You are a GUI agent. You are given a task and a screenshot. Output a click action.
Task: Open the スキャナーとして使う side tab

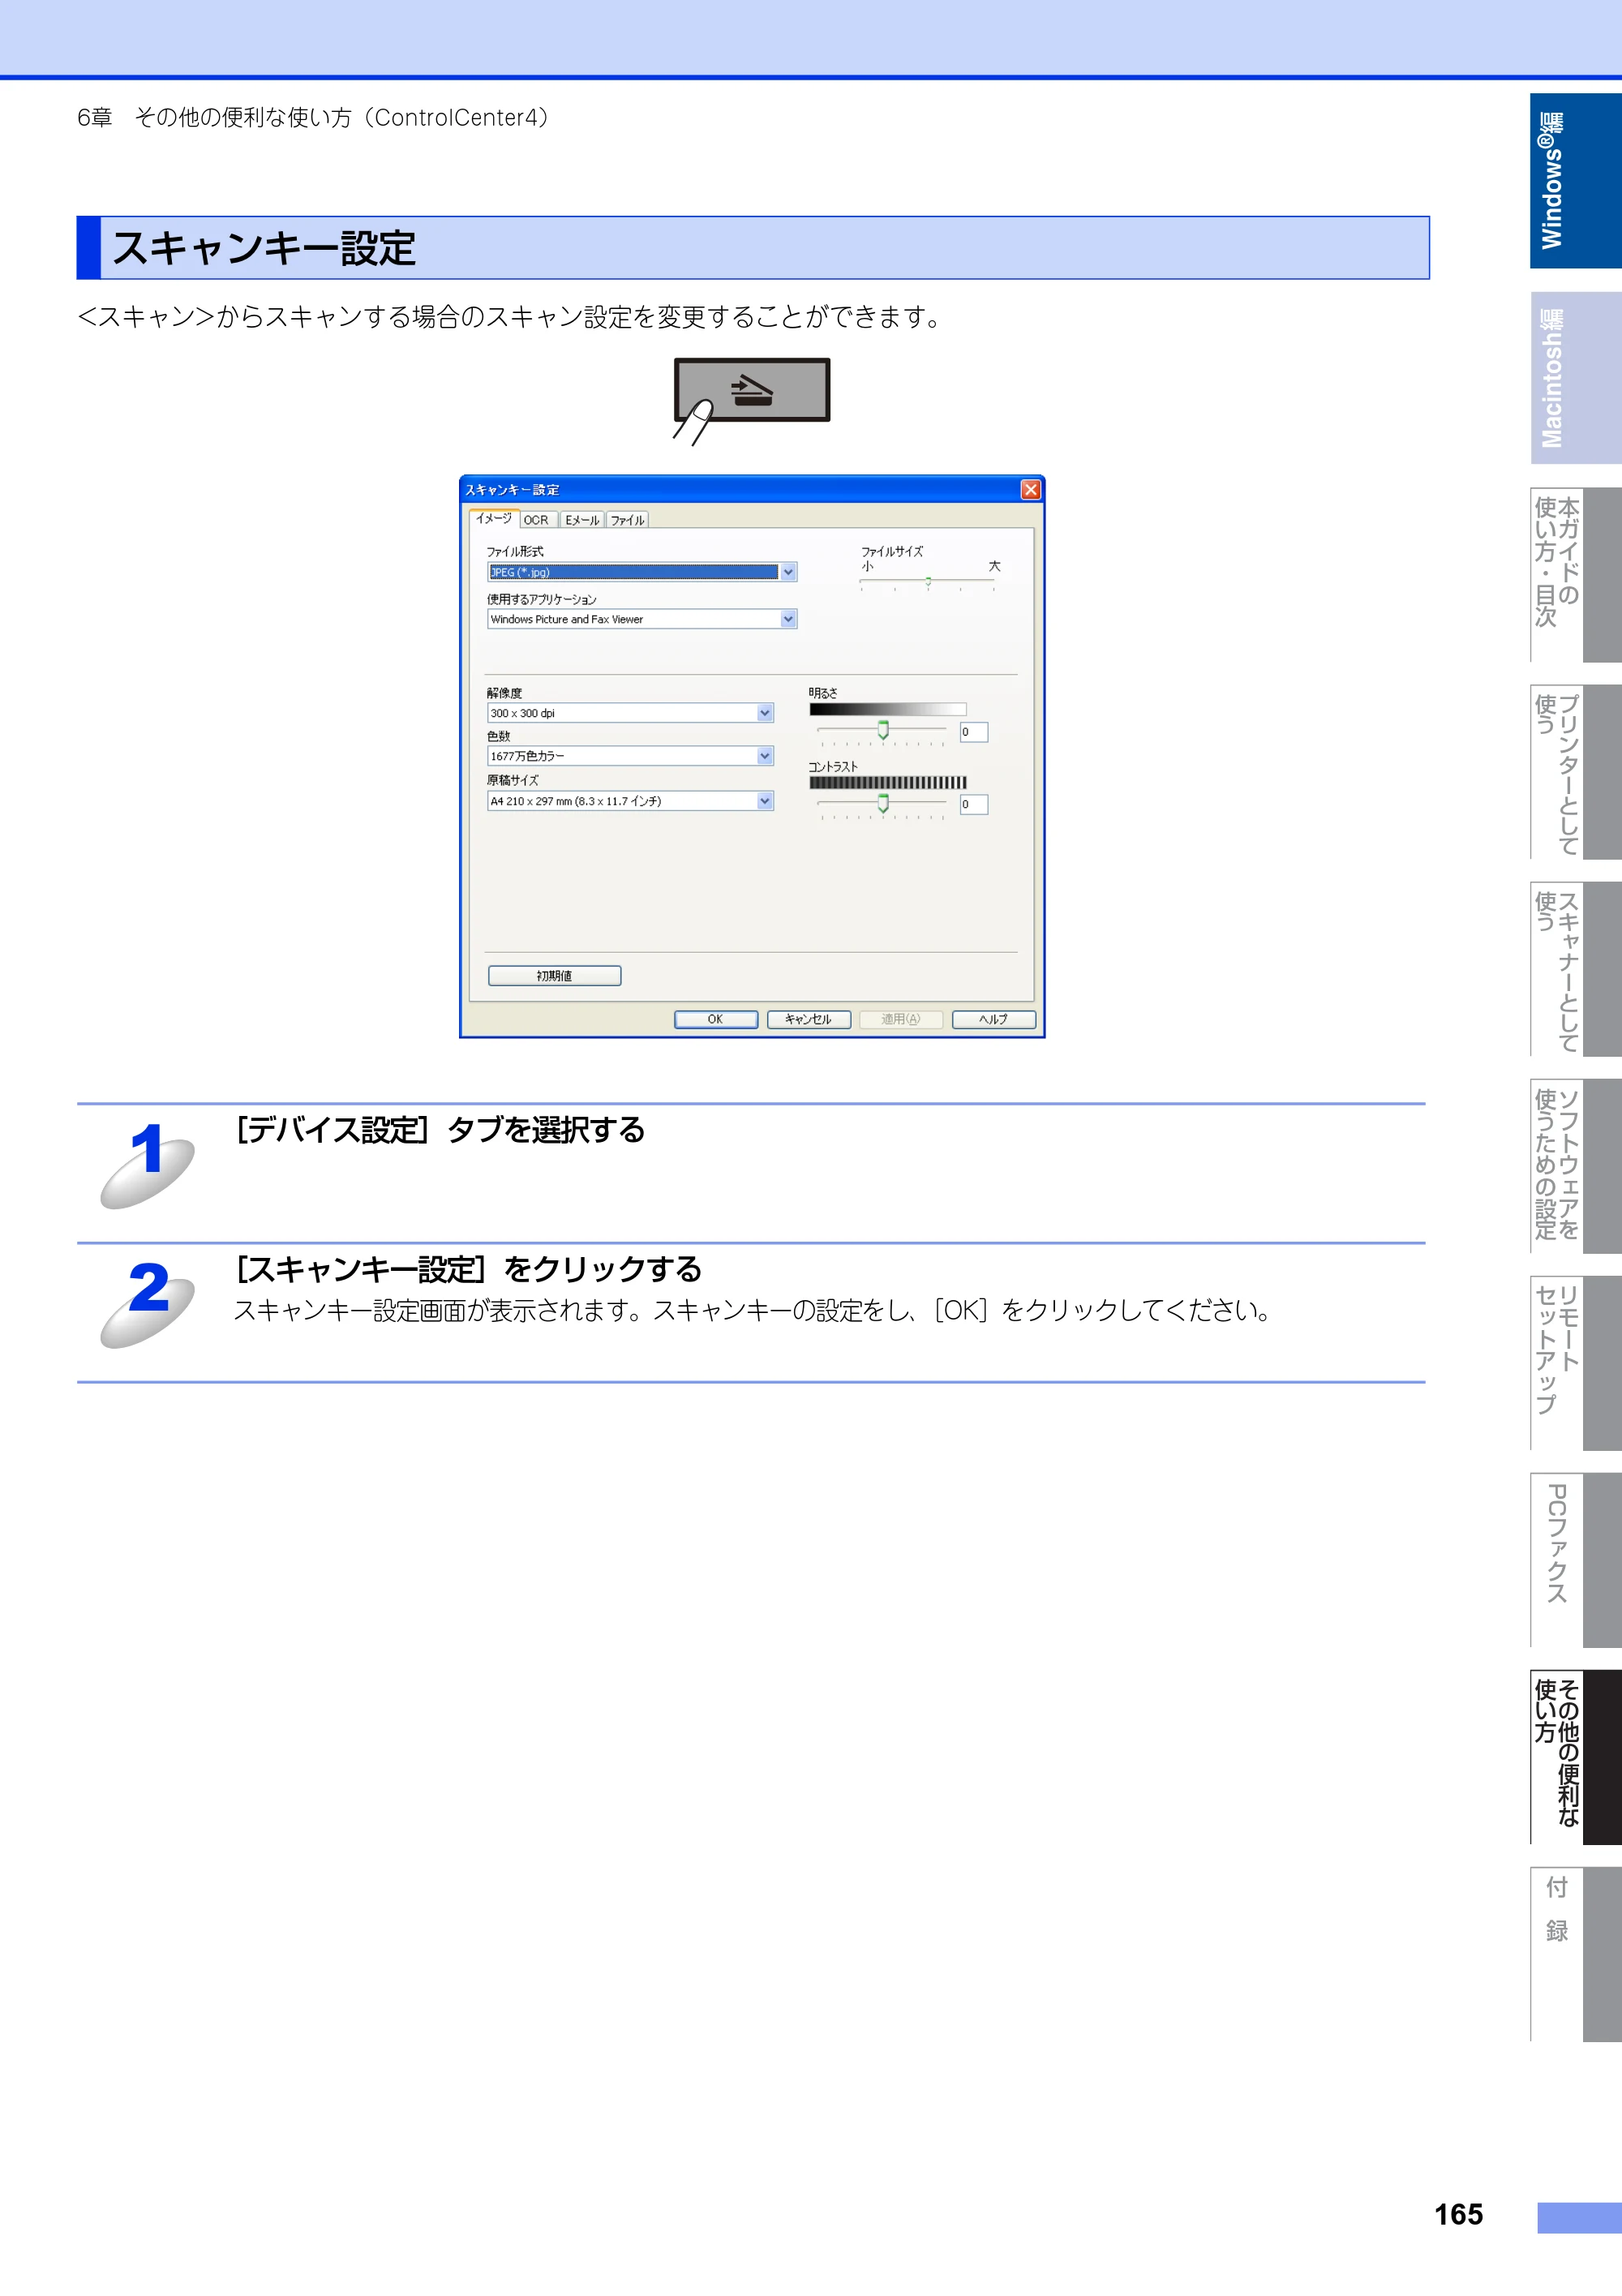click(1575, 969)
